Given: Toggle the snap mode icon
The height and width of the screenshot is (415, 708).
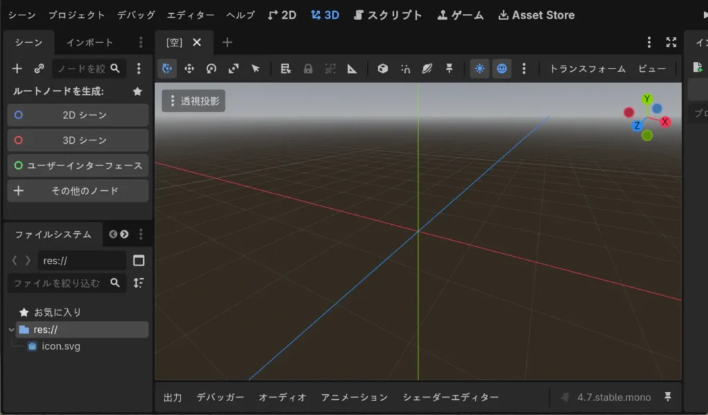Looking at the screenshot, I should point(405,68).
